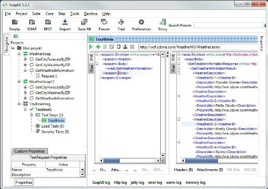Open the Help menu
The height and width of the screenshot is (189, 268).
[x=106, y=14]
